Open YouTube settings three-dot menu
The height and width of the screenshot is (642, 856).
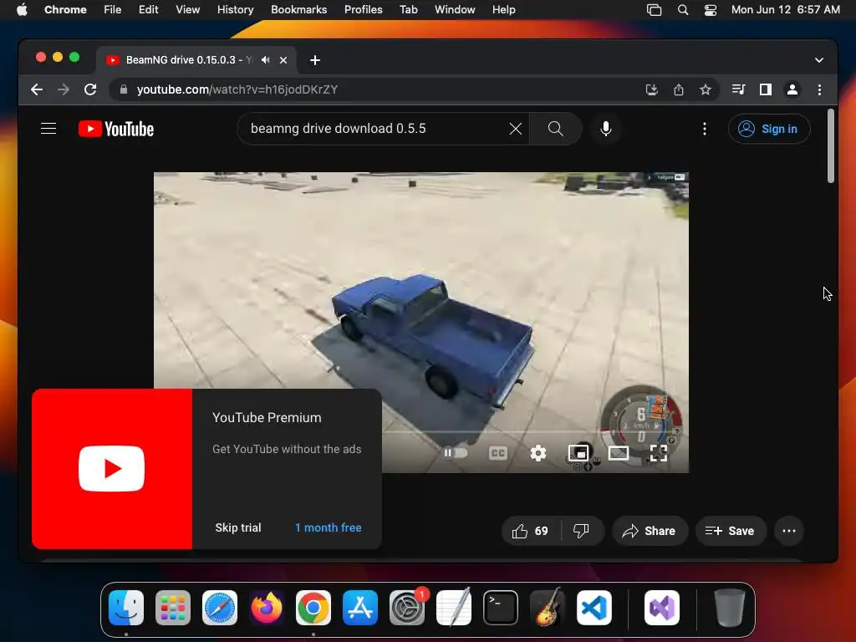(704, 129)
